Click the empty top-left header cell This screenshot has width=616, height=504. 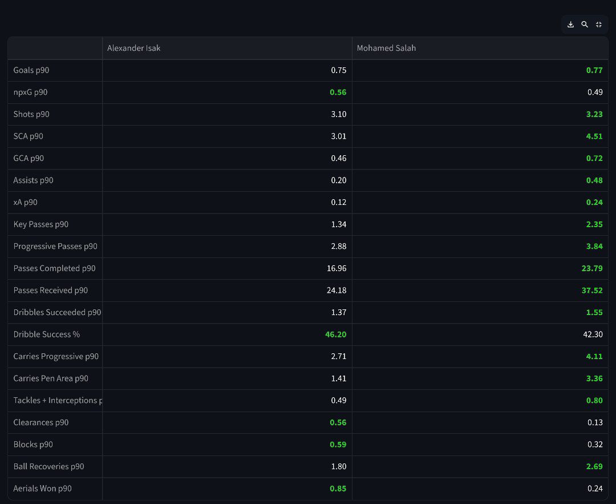55,49
